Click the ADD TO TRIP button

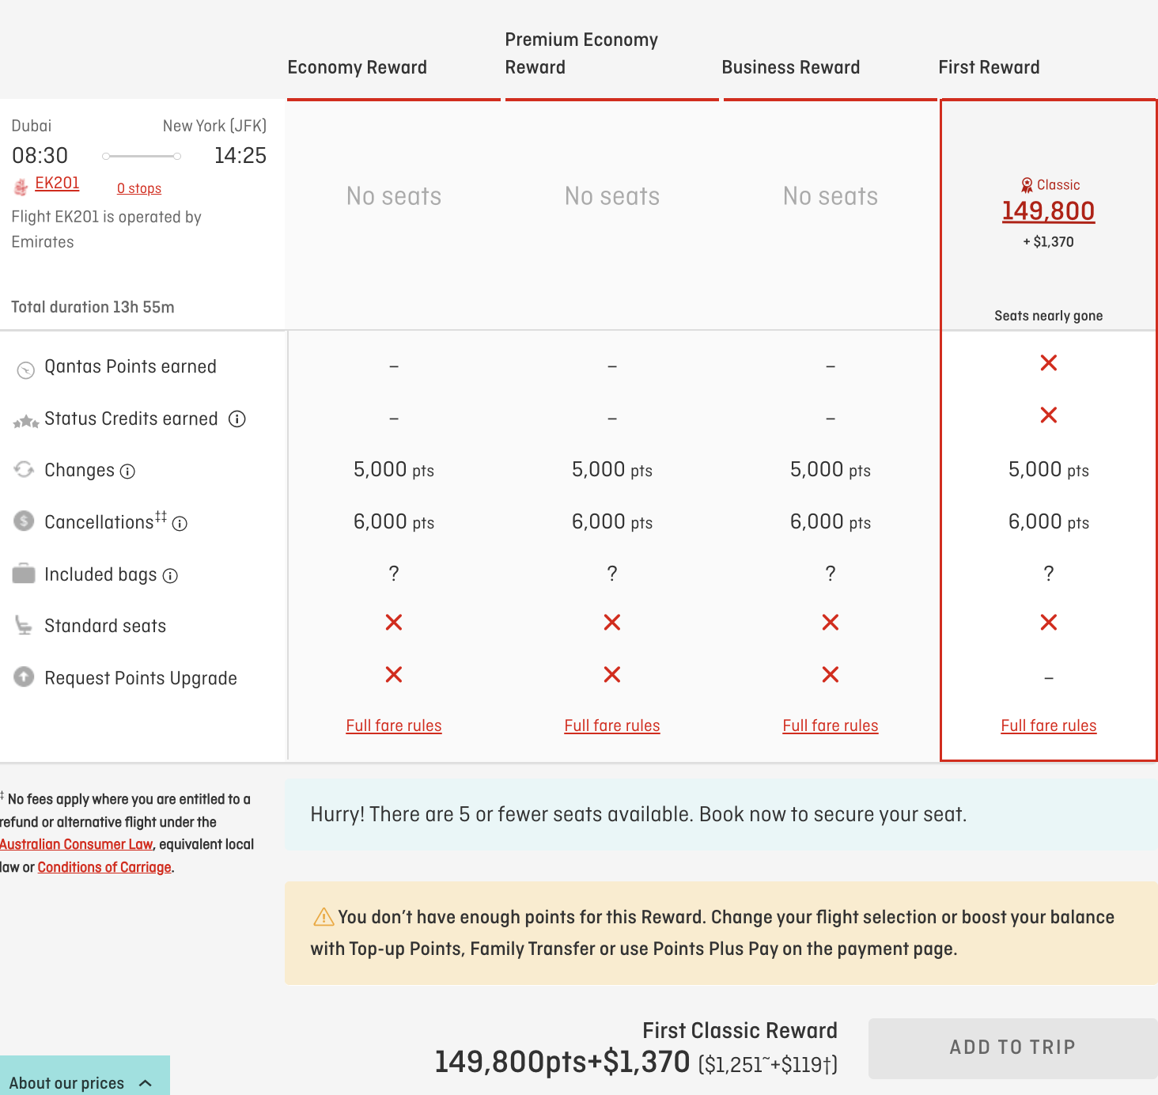tap(1013, 1048)
